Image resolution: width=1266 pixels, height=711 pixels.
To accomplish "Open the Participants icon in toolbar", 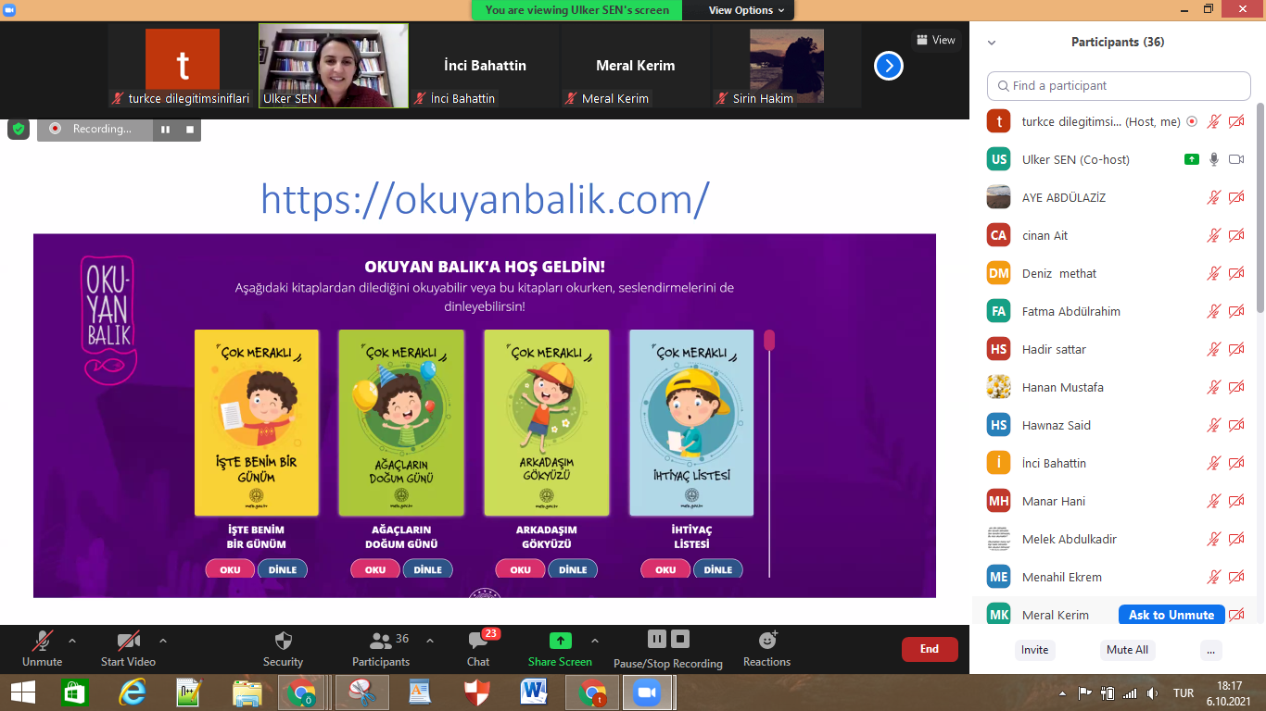I will pos(380,641).
